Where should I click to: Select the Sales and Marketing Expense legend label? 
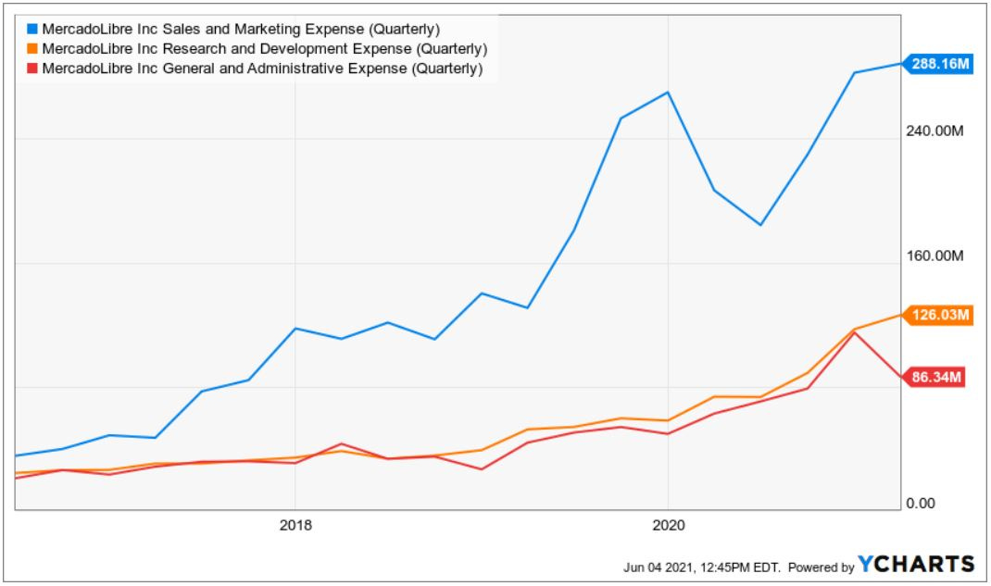(x=241, y=29)
